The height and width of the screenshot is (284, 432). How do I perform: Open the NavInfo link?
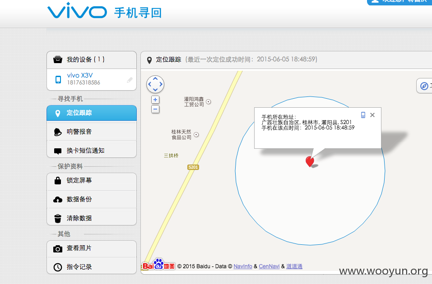[243, 266]
